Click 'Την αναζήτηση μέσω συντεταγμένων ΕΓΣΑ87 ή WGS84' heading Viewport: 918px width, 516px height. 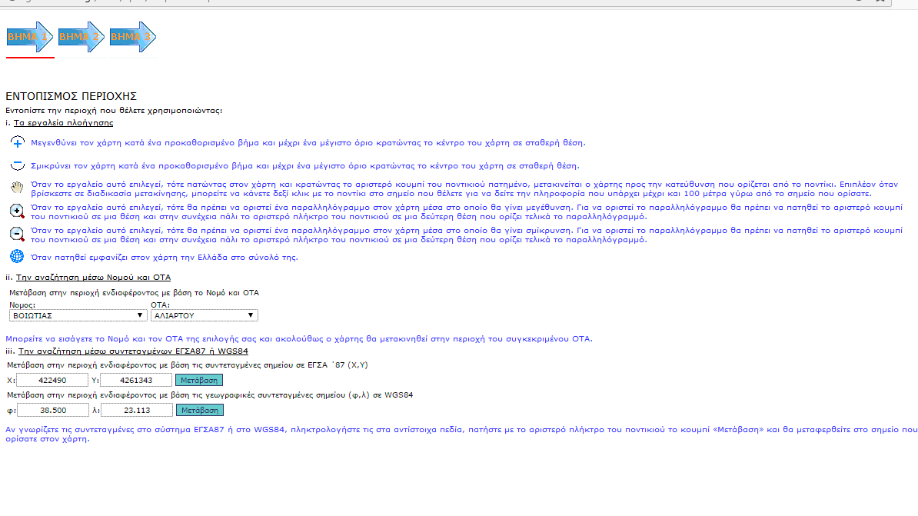(133, 351)
